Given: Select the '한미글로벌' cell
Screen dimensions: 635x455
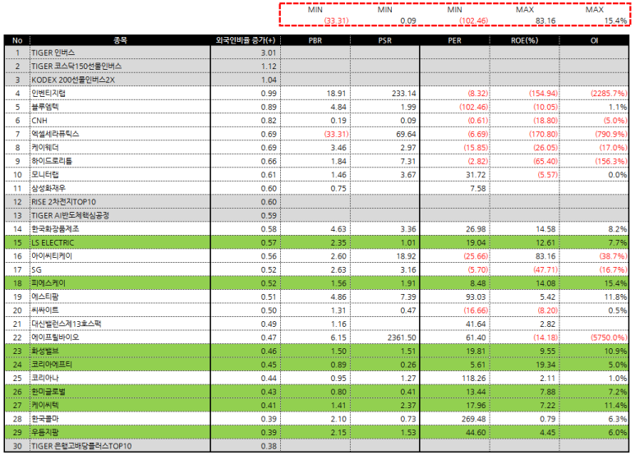Looking at the screenshot, I should 120,392.
